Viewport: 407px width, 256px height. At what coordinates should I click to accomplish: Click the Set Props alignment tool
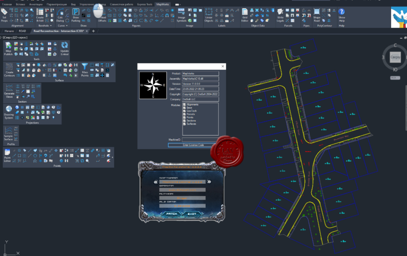4,15
